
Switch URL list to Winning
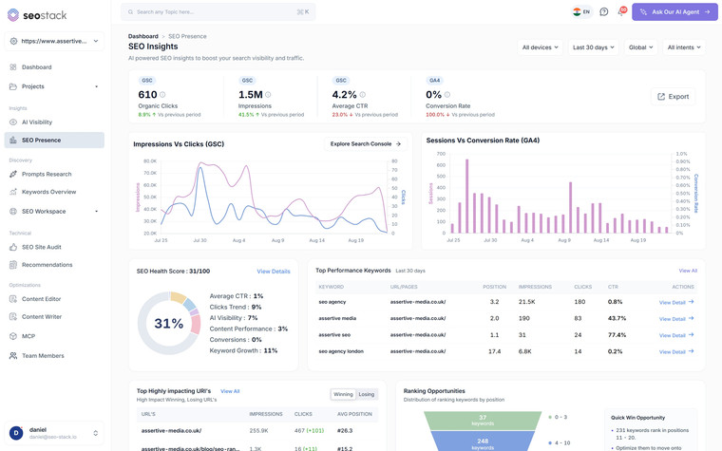pos(343,394)
